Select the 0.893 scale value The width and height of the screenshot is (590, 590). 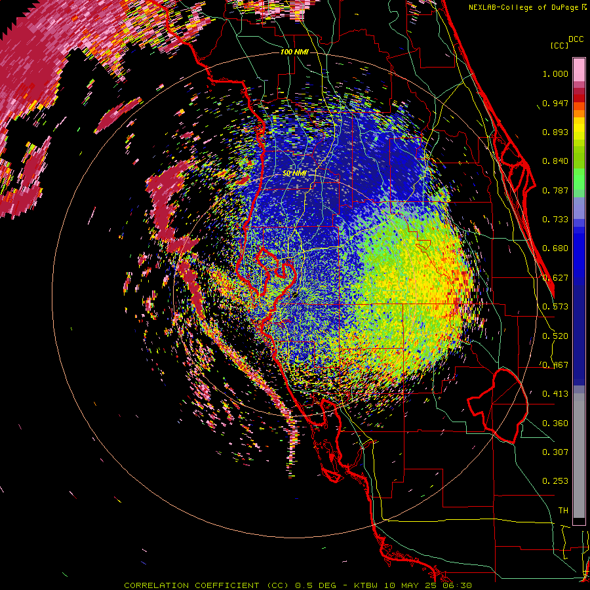[555, 132]
